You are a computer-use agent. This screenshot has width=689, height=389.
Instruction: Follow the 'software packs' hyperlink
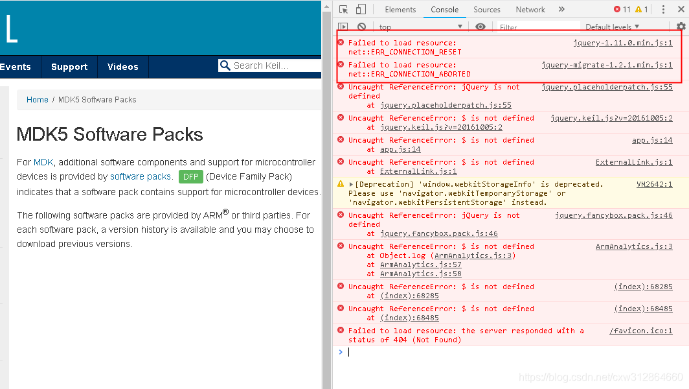click(x=140, y=176)
